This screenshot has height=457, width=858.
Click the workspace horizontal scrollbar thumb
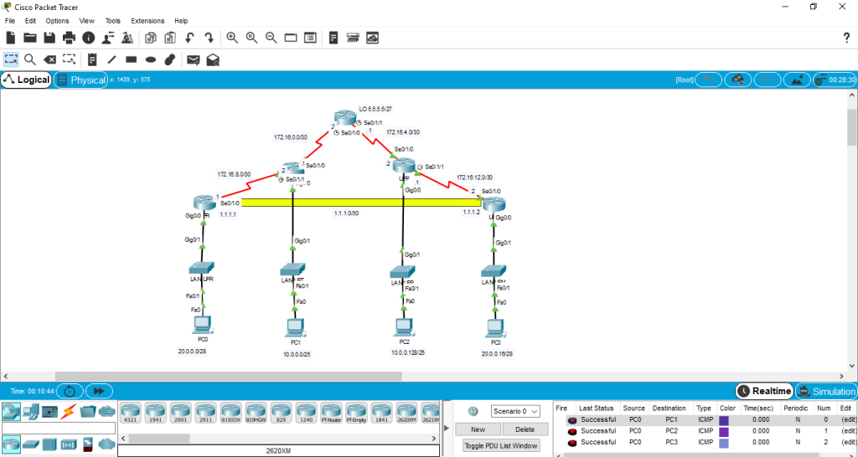point(228,377)
